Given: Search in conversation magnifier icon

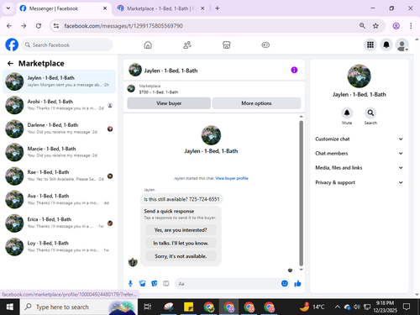Looking at the screenshot, I should (x=370, y=113).
